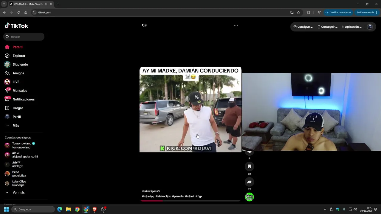Show hidden system tray icons
This screenshot has width=381, height=214.
325,209
